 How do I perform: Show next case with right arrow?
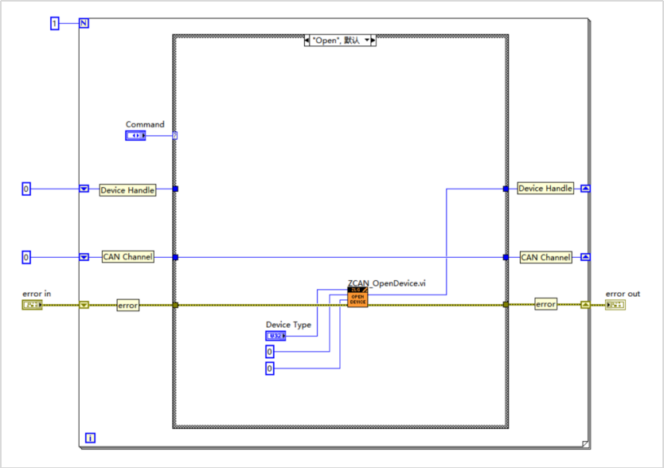pyautogui.click(x=373, y=41)
